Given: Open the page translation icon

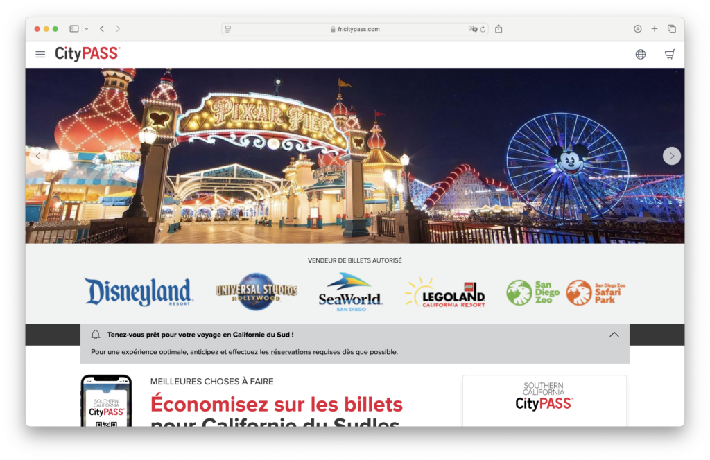Looking at the screenshot, I should [473, 29].
